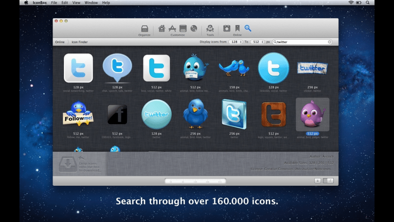Screen dimensions: 394x222
Task: Select the Followme! sign bird icon
Action: 78,113
